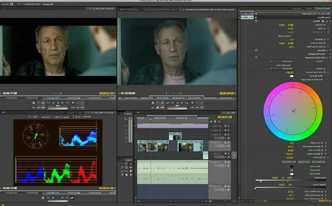The image size is (332, 206).
Task: Pick the White Level eyedropper
Action: pyautogui.click(x=288, y=174)
